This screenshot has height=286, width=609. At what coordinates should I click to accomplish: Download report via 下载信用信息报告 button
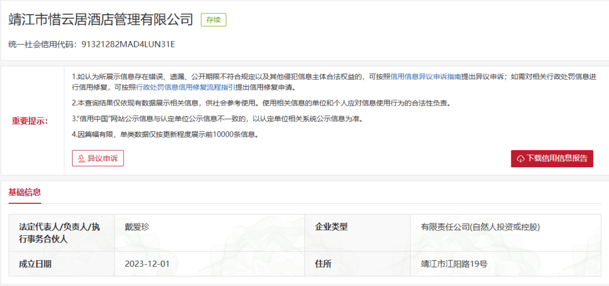click(552, 159)
